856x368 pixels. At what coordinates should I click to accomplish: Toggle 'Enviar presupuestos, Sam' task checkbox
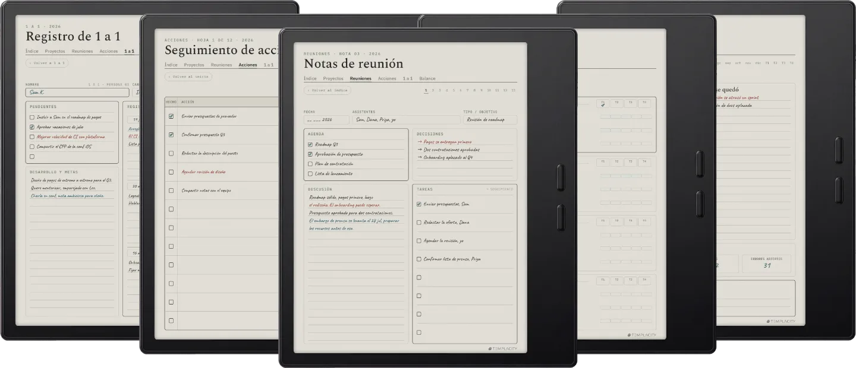tap(419, 204)
